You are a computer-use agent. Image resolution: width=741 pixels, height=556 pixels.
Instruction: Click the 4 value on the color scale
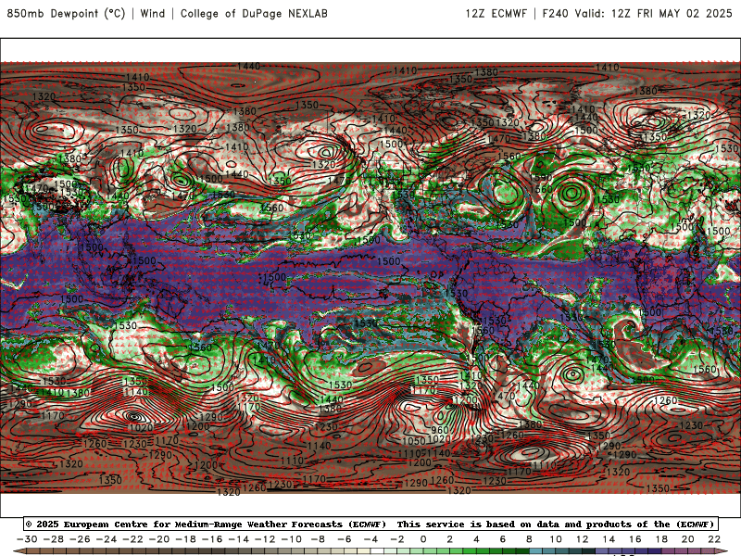tap(476, 539)
